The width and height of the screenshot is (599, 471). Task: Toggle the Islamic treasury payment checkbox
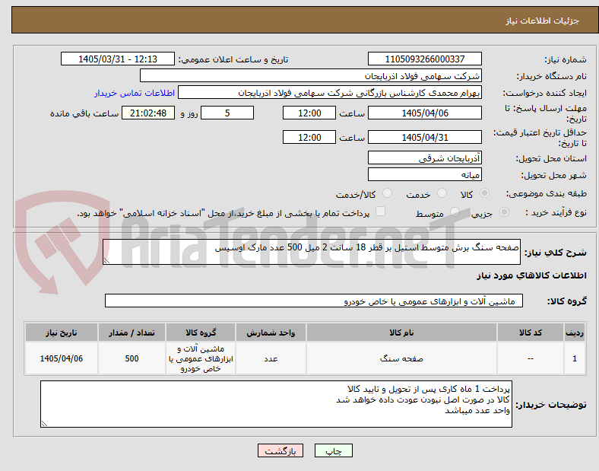tap(381, 212)
